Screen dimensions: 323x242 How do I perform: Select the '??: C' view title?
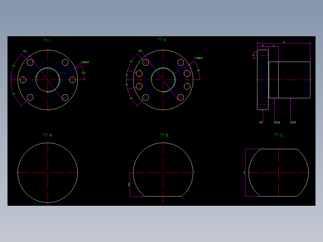278,135
